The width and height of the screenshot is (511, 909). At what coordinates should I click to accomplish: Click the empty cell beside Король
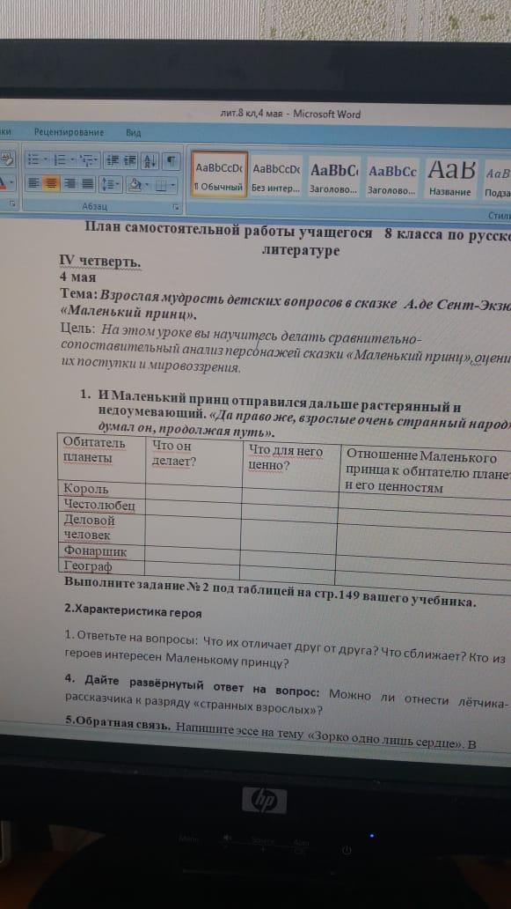pyautogui.click(x=193, y=492)
